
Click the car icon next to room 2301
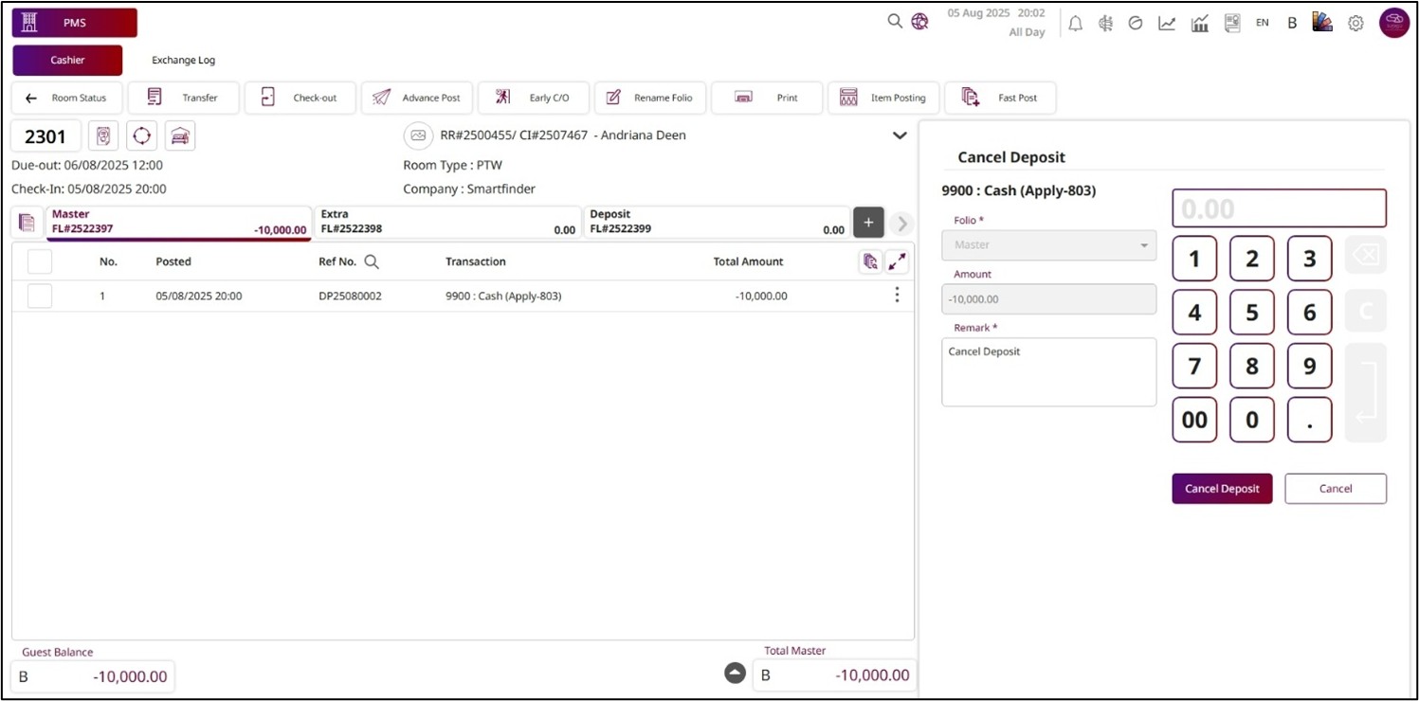click(180, 136)
